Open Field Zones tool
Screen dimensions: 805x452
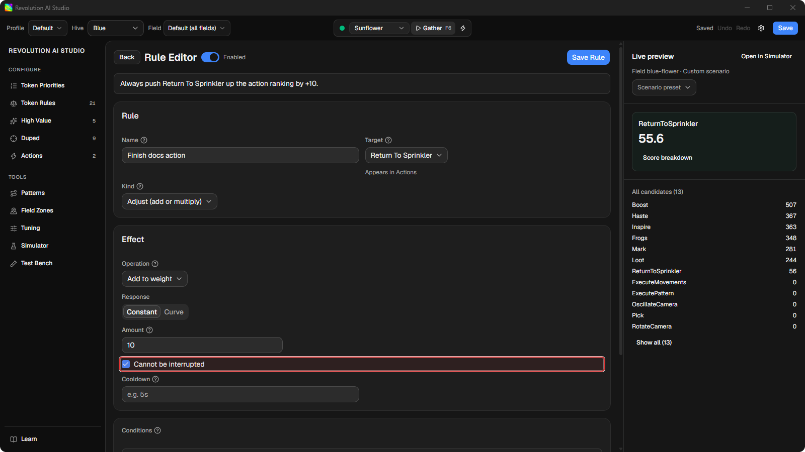[x=53, y=210]
